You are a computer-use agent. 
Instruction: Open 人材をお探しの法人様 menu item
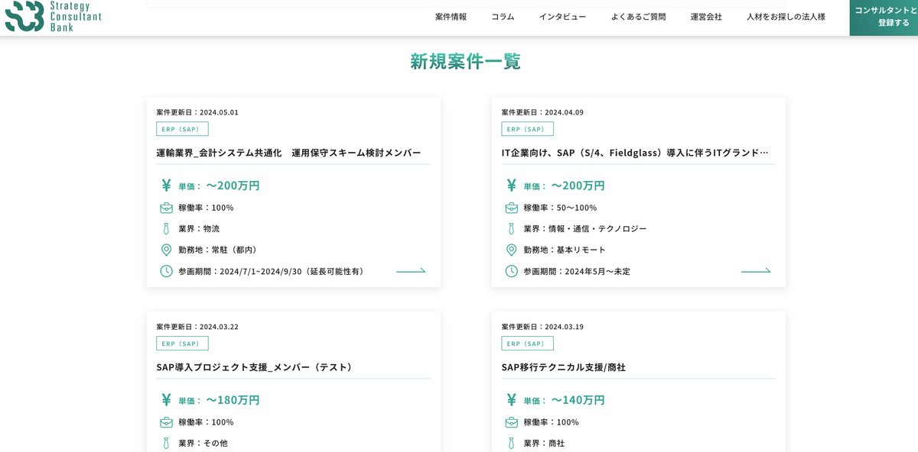tap(786, 17)
